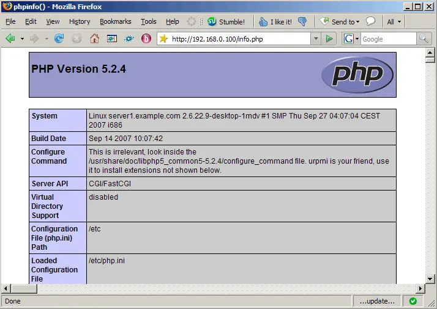The image size is (437, 309).
Task: Click the Done status bar text
Action: tap(13, 301)
